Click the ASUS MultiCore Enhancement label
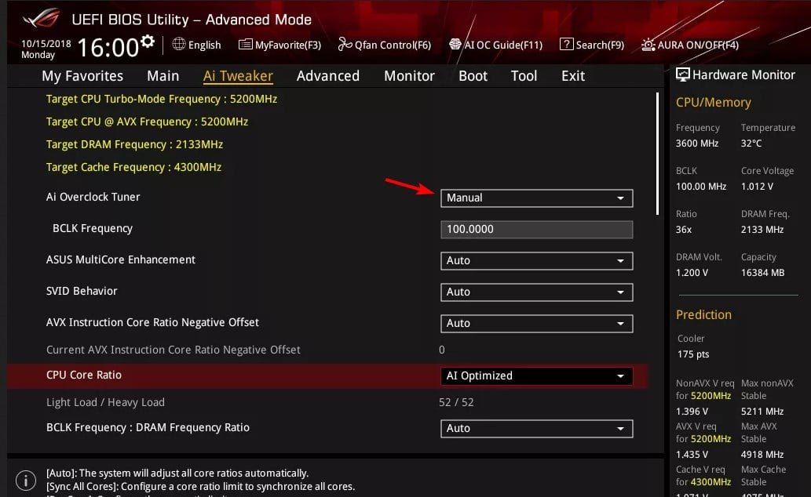This screenshot has height=497, width=811. (x=121, y=259)
